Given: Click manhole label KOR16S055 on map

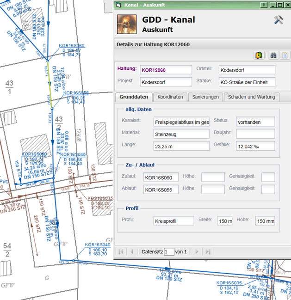Looking at the screenshot, I should 76,93.
